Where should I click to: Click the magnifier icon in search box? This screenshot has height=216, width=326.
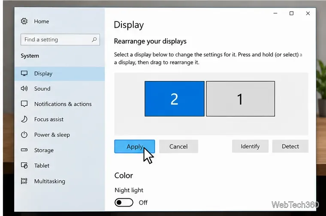click(x=94, y=39)
